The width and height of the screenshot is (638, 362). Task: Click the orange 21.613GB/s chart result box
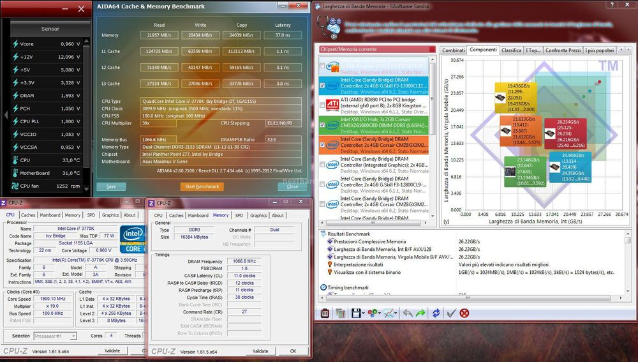tap(521, 131)
